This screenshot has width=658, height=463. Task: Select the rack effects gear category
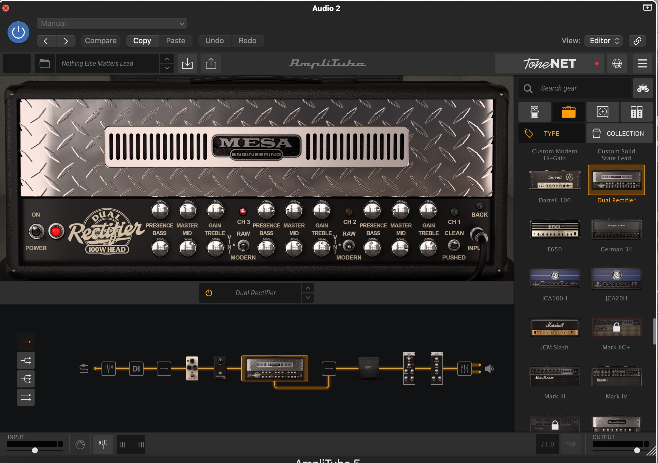636,112
